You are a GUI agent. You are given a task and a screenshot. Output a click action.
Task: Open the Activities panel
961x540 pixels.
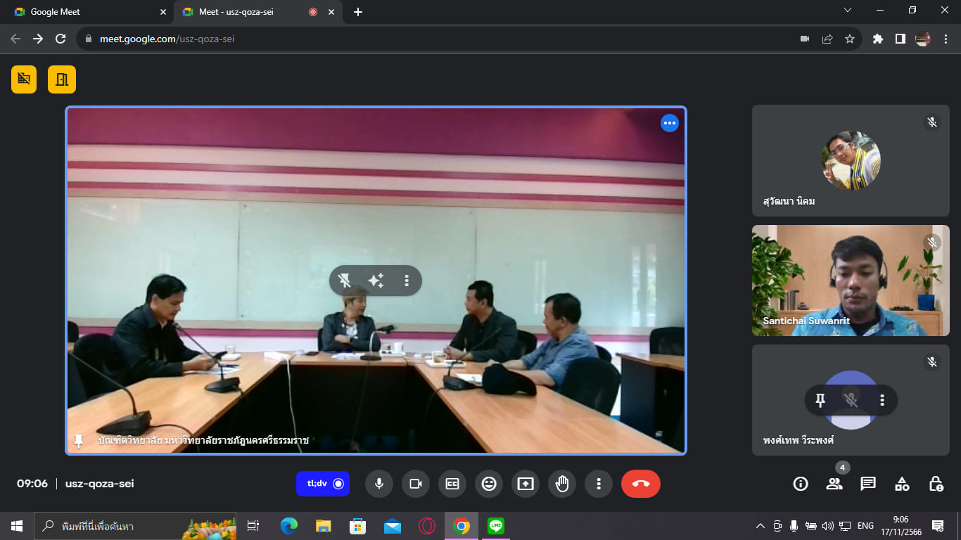tap(902, 484)
